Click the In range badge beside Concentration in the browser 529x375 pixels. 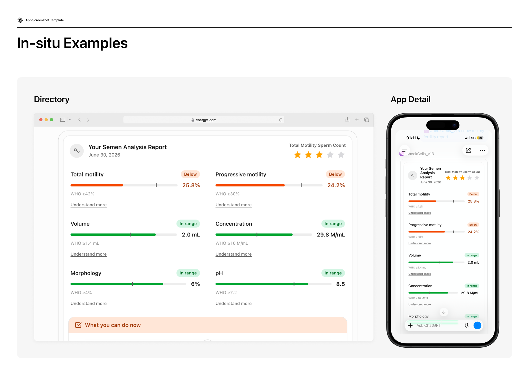click(x=333, y=224)
